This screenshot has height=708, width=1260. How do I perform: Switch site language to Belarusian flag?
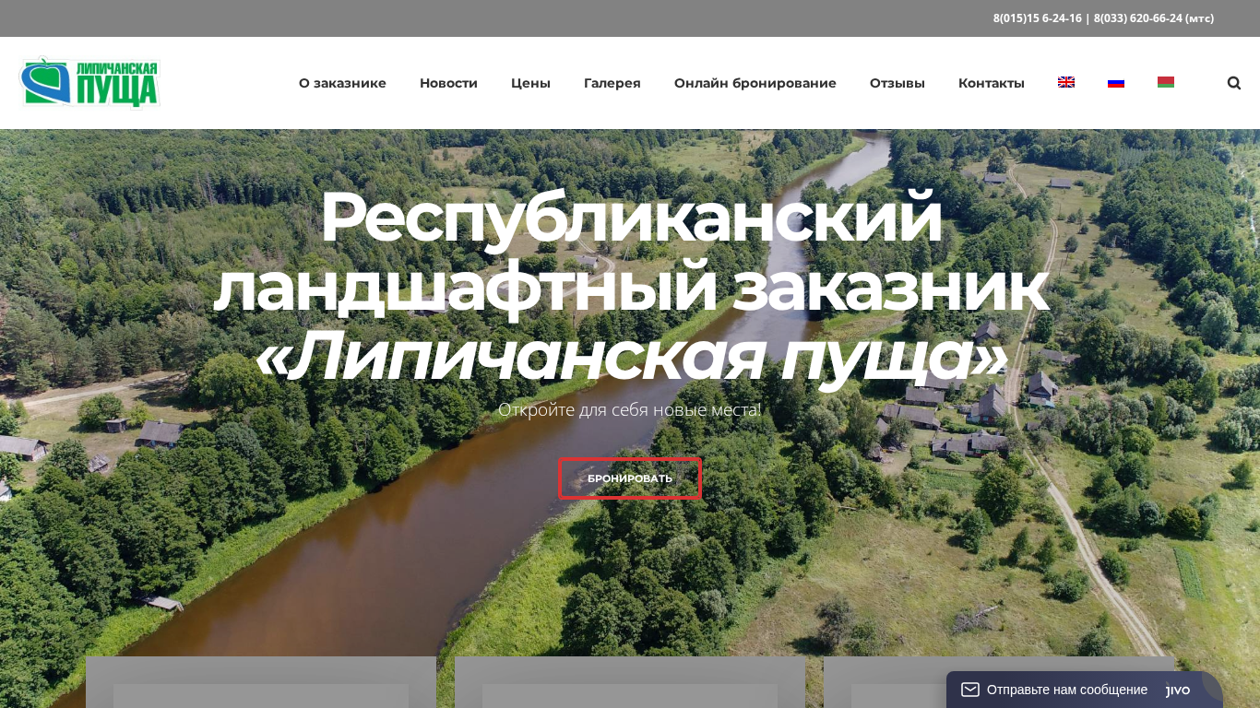pos(1166,82)
